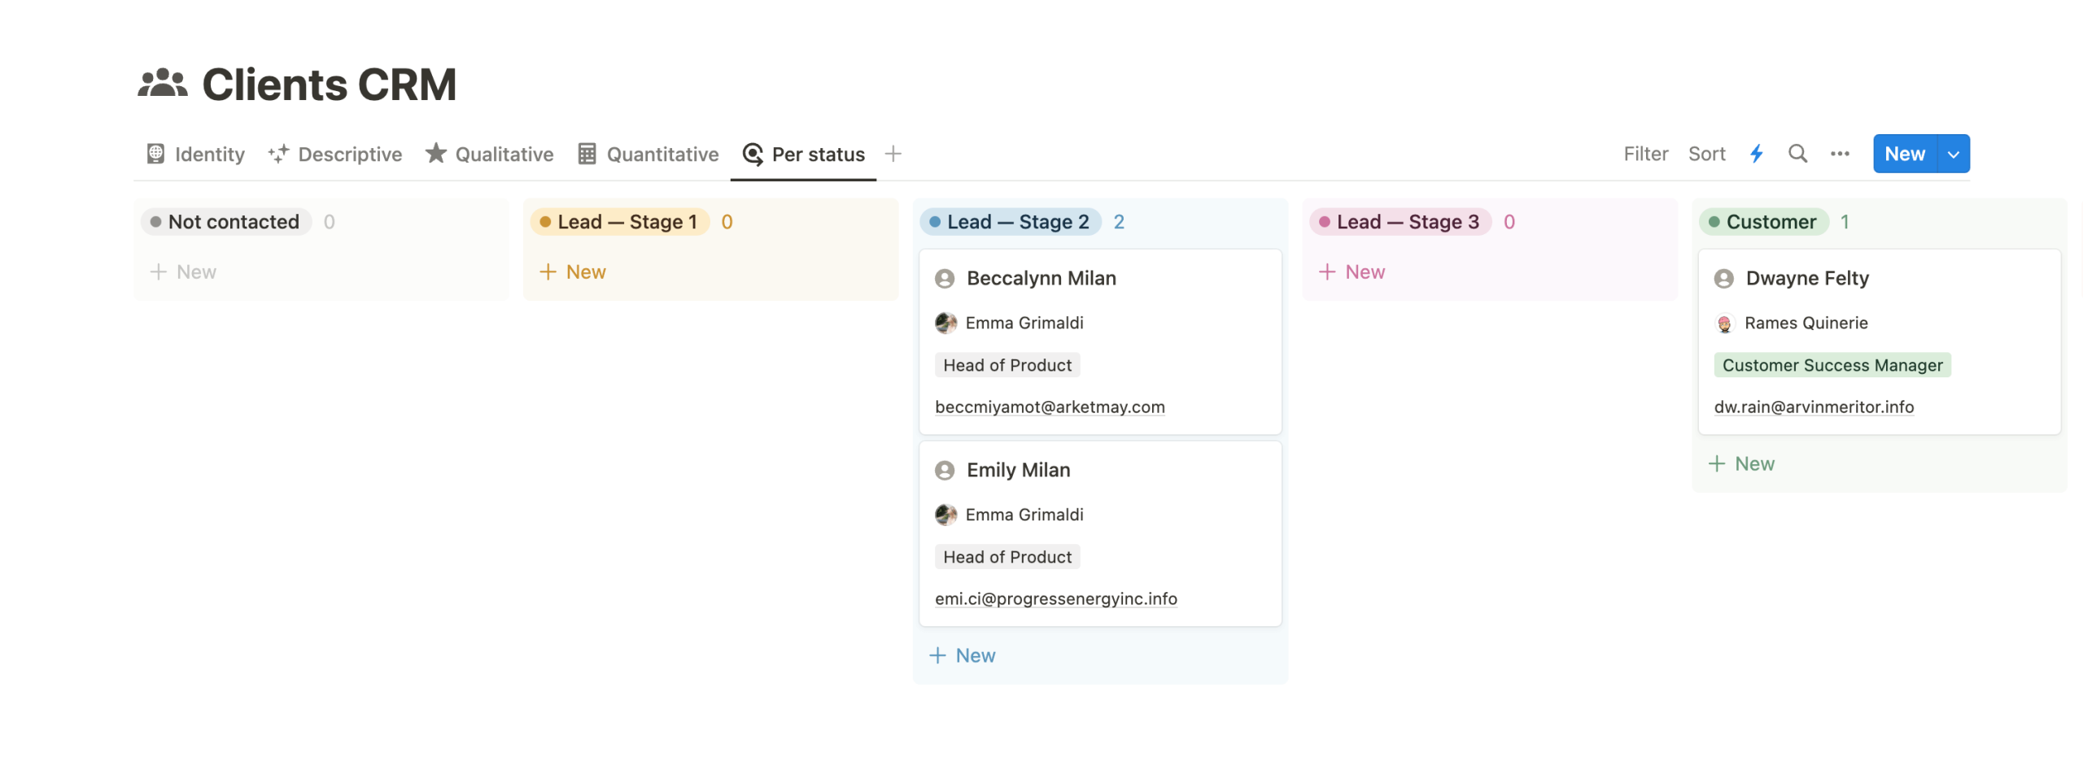Click the Clients CRM people icon
Viewport: 2083px width, 770px height.
(x=162, y=84)
